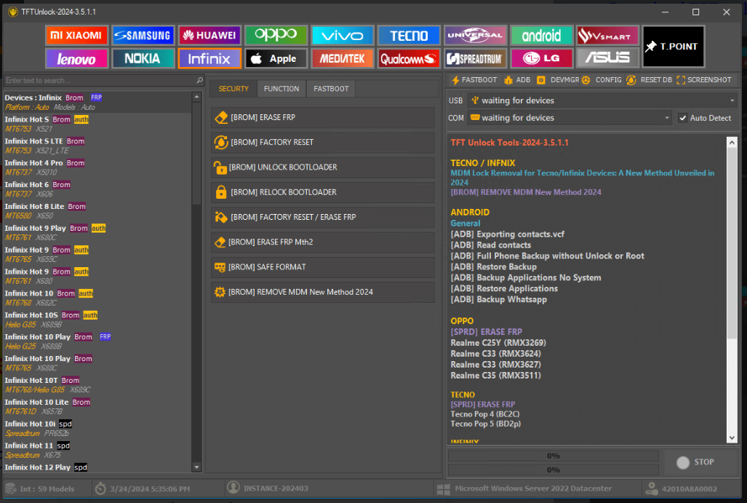
Task: Switch to the FUNCTION tab
Action: click(x=281, y=89)
